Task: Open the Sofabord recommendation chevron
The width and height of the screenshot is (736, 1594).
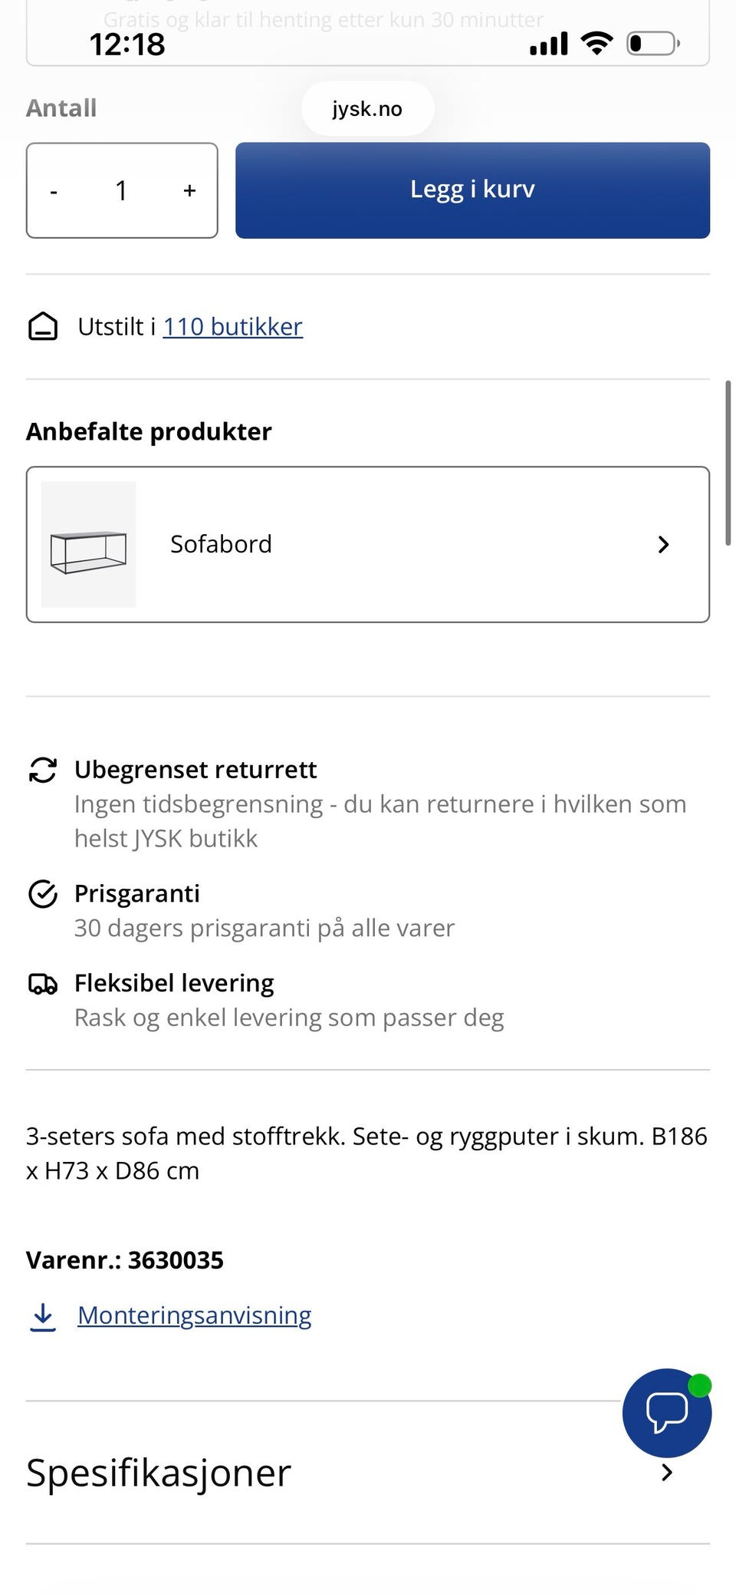Action: (663, 545)
